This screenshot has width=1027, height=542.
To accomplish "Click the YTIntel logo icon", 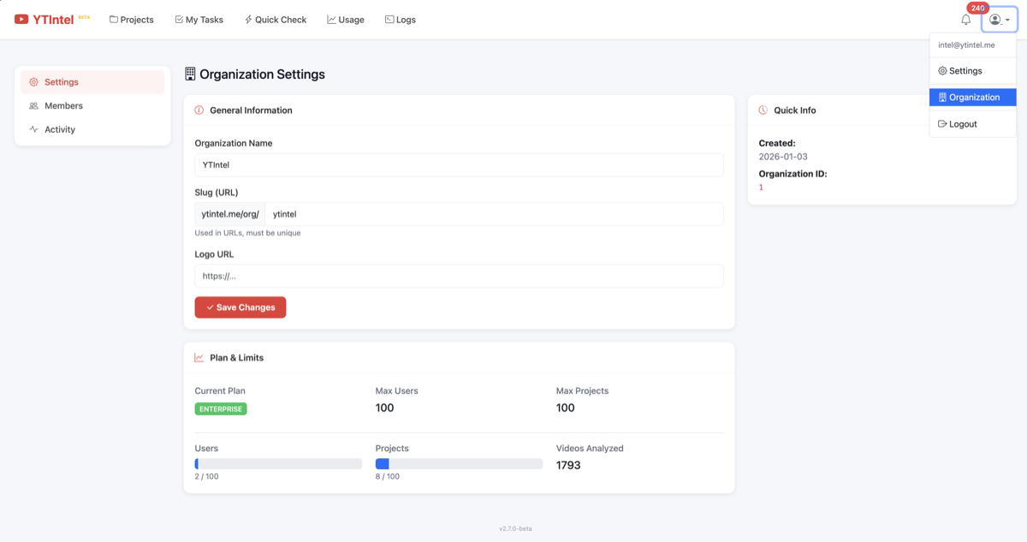I will [21, 20].
